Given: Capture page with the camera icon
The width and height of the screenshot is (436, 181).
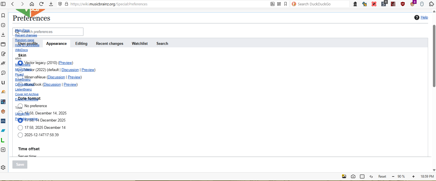Looking at the screenshot, I should coord(353,176).
